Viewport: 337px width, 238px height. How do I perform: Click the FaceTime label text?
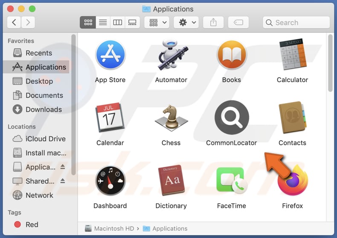232,206
